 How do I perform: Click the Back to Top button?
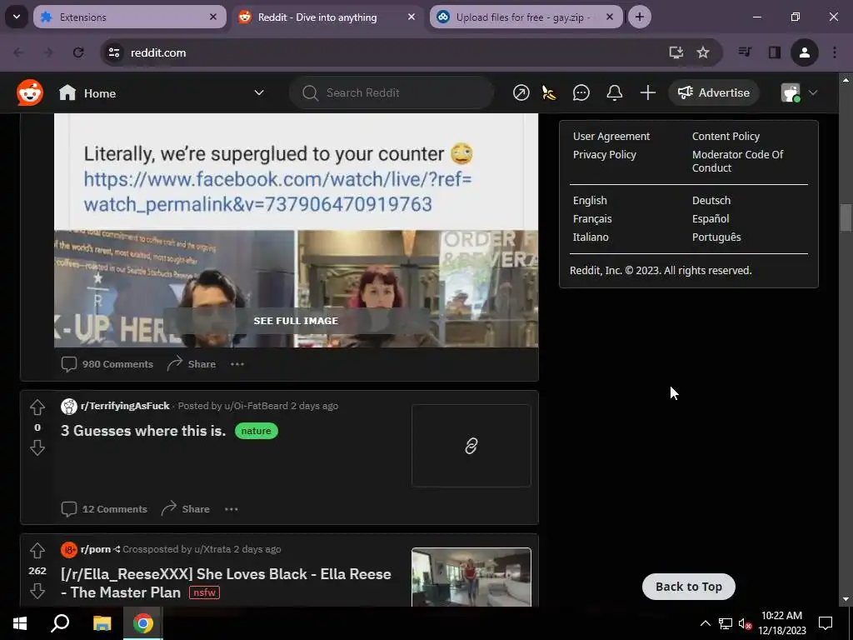[x=689, y=587]
